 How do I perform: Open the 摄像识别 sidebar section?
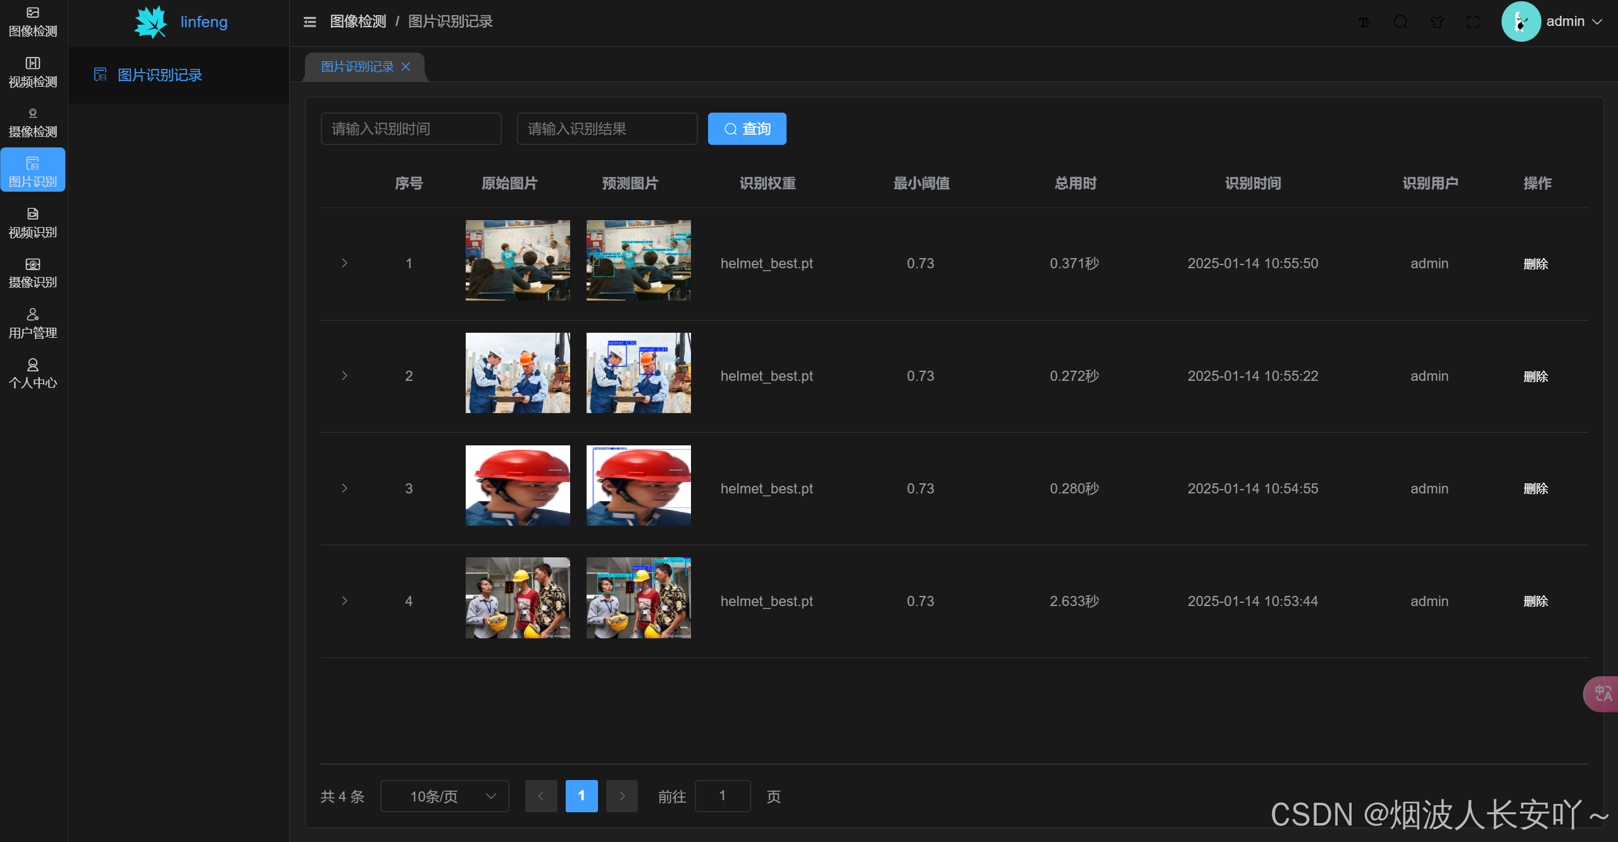[33, 273]
